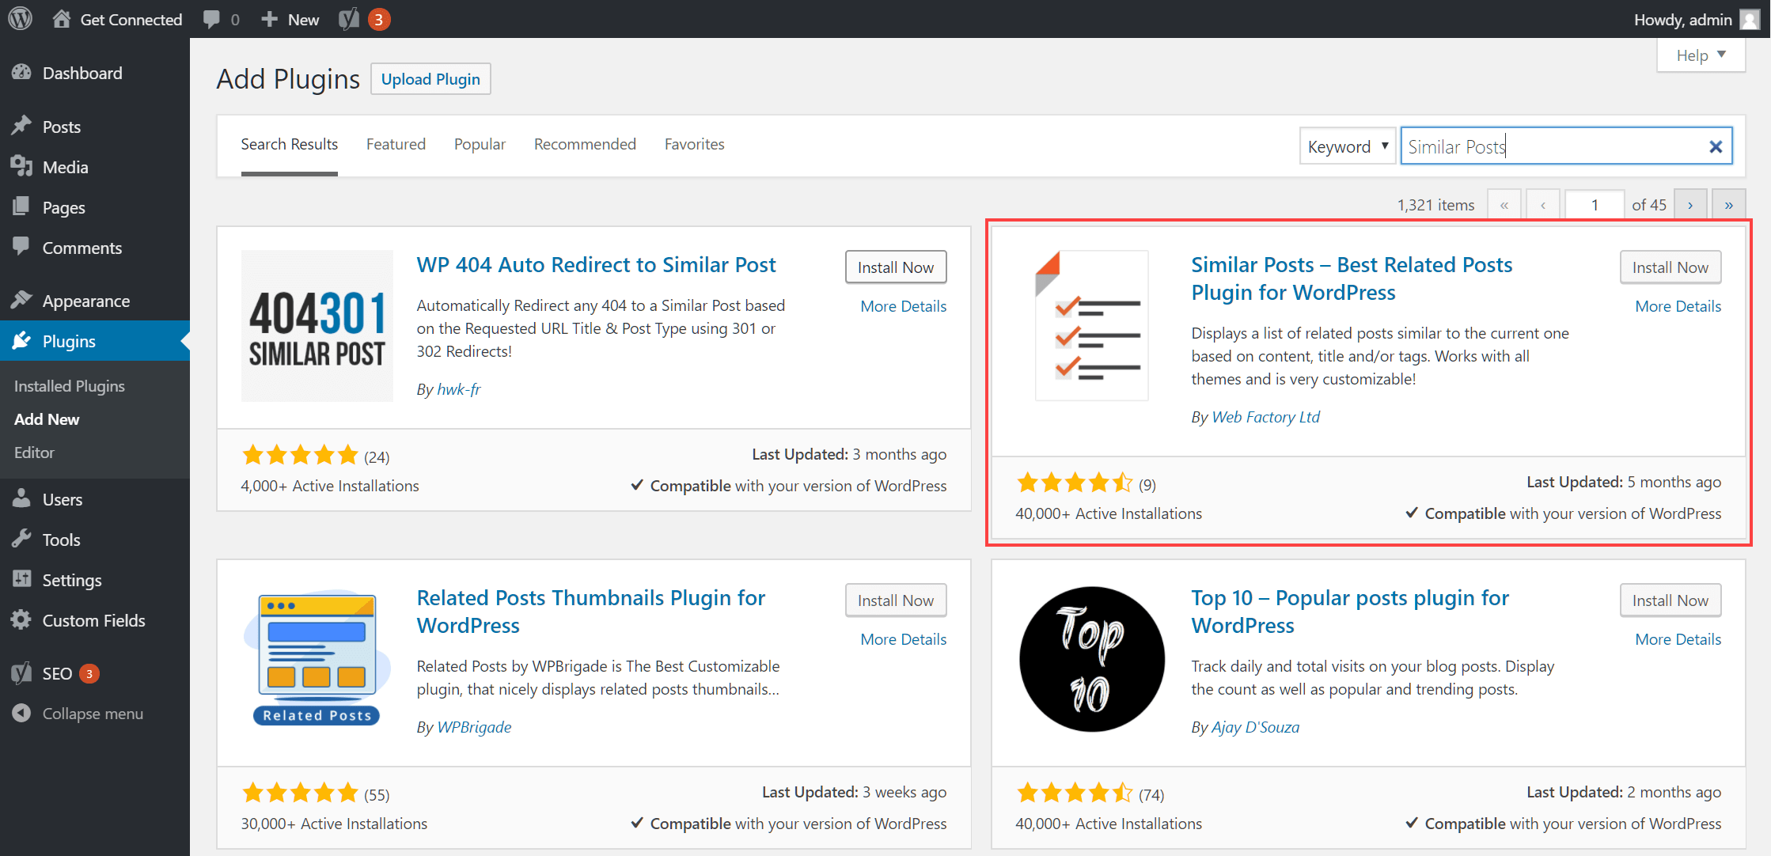Viewport: 1771px width, 856px height.
Task: Click the Collapse menu arrow icon
Action: 21,713
